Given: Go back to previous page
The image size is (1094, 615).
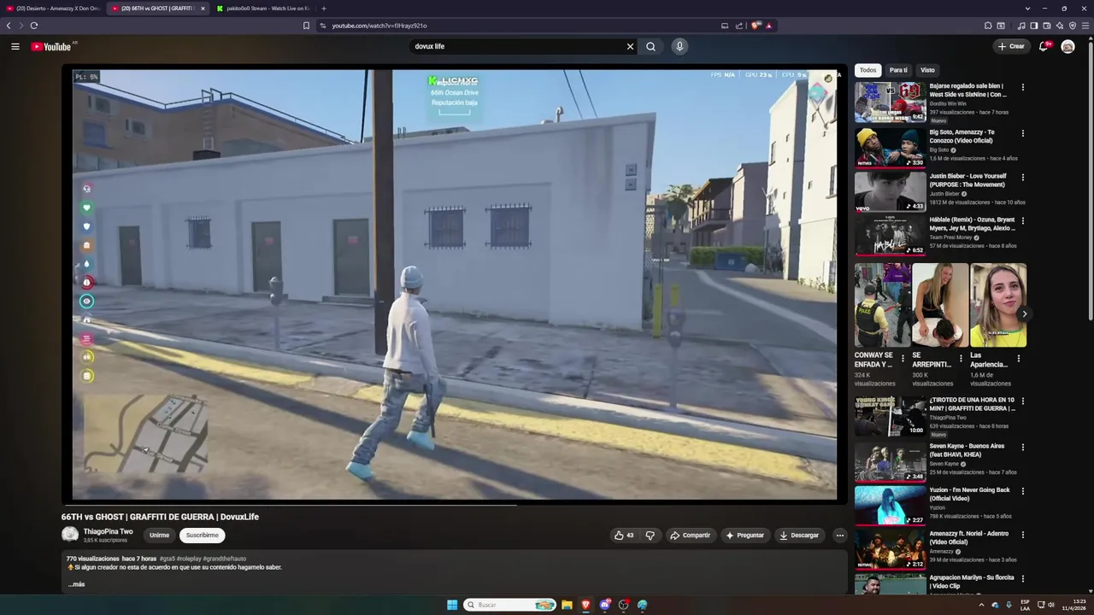Looking at the screenshot, I should (x=9, y=26).
